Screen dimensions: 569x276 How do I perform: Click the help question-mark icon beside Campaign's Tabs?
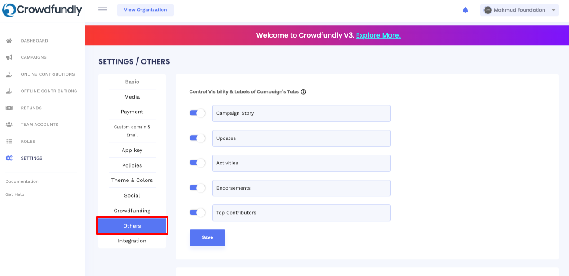(x=304, y=91)
